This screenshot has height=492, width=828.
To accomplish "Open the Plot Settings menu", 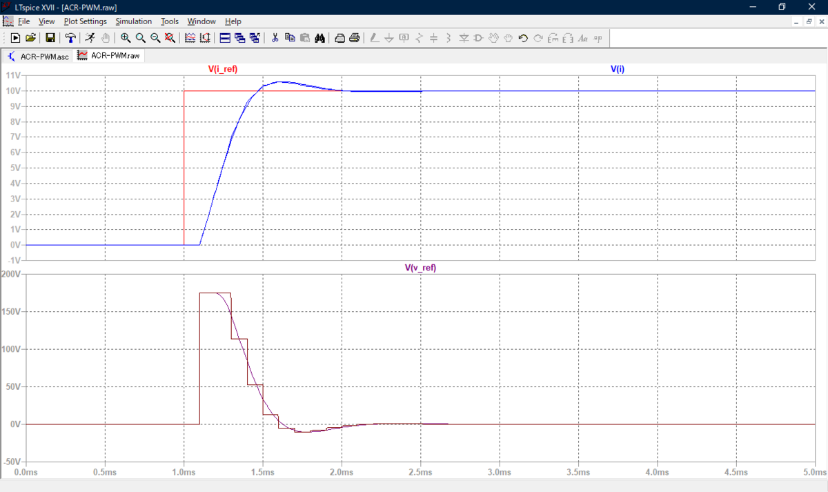I will click(x=86, y=21).
